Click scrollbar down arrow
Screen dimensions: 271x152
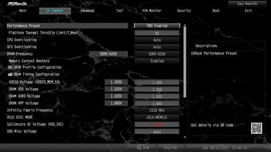coord(185,137)
